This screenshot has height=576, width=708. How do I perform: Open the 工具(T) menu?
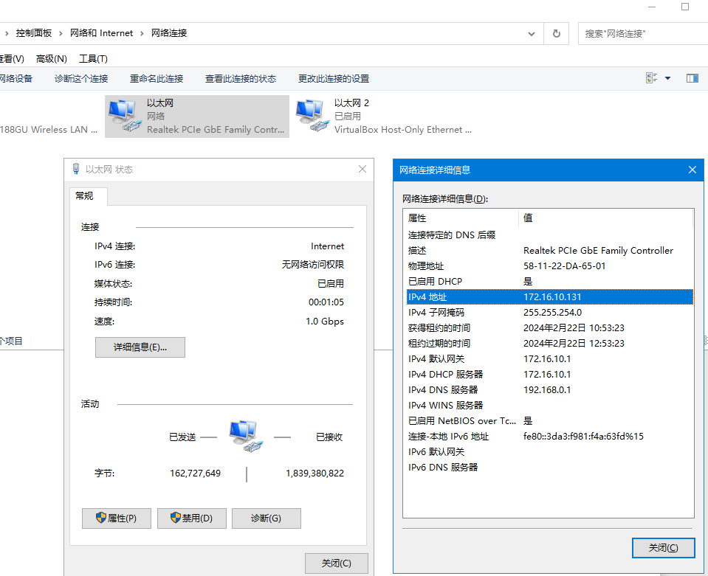(93, 58)
